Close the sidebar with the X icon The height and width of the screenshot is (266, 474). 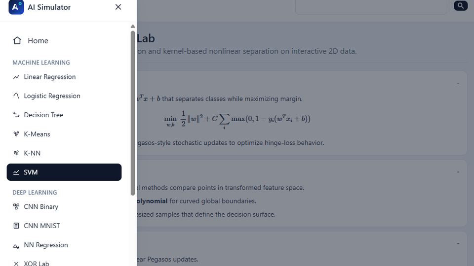coord(118,7)
